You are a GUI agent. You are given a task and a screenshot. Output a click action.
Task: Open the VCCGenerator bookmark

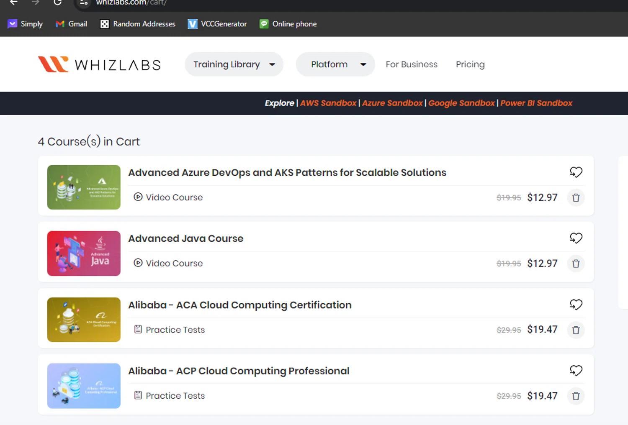217,24
